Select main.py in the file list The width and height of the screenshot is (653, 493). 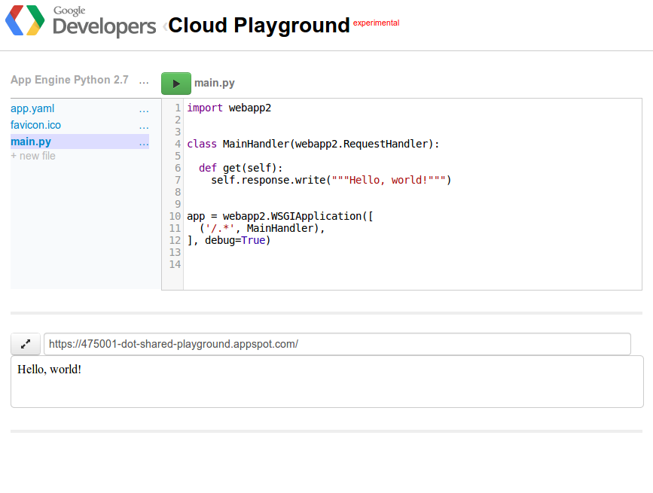coord(31,142)
